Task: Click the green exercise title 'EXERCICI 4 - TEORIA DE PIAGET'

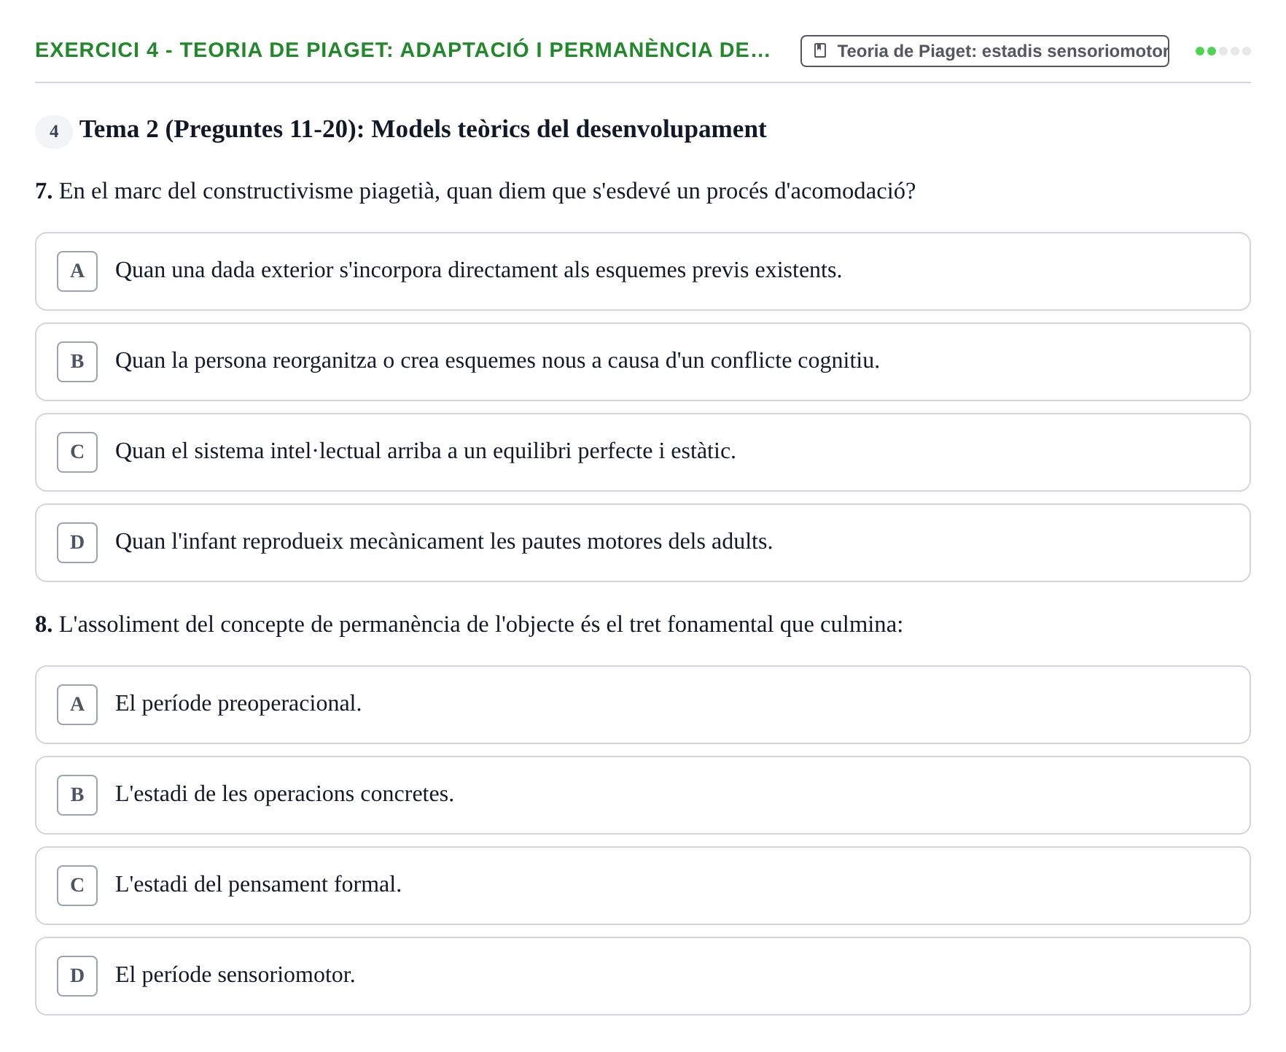Action: [x=402, y=50]
